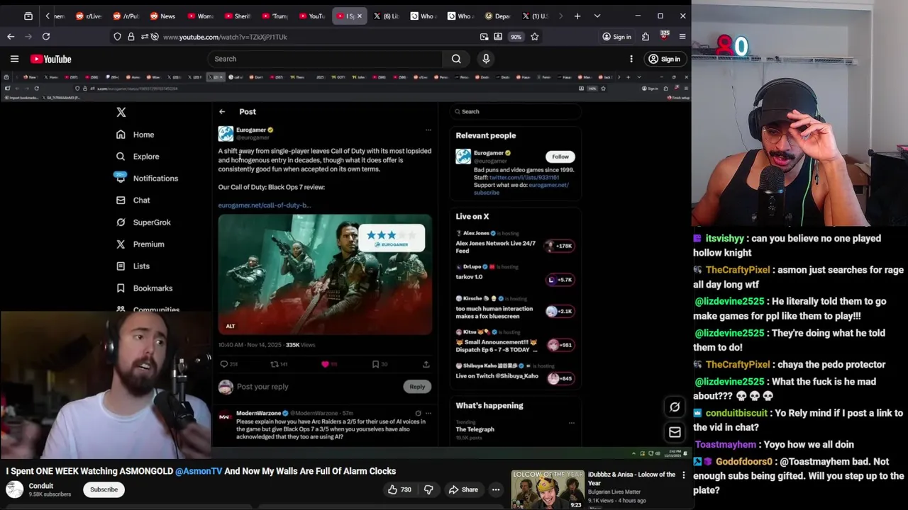908x510 pixels.
Task: Close the active I Sp video tab
Action: [x=359, y=16]
